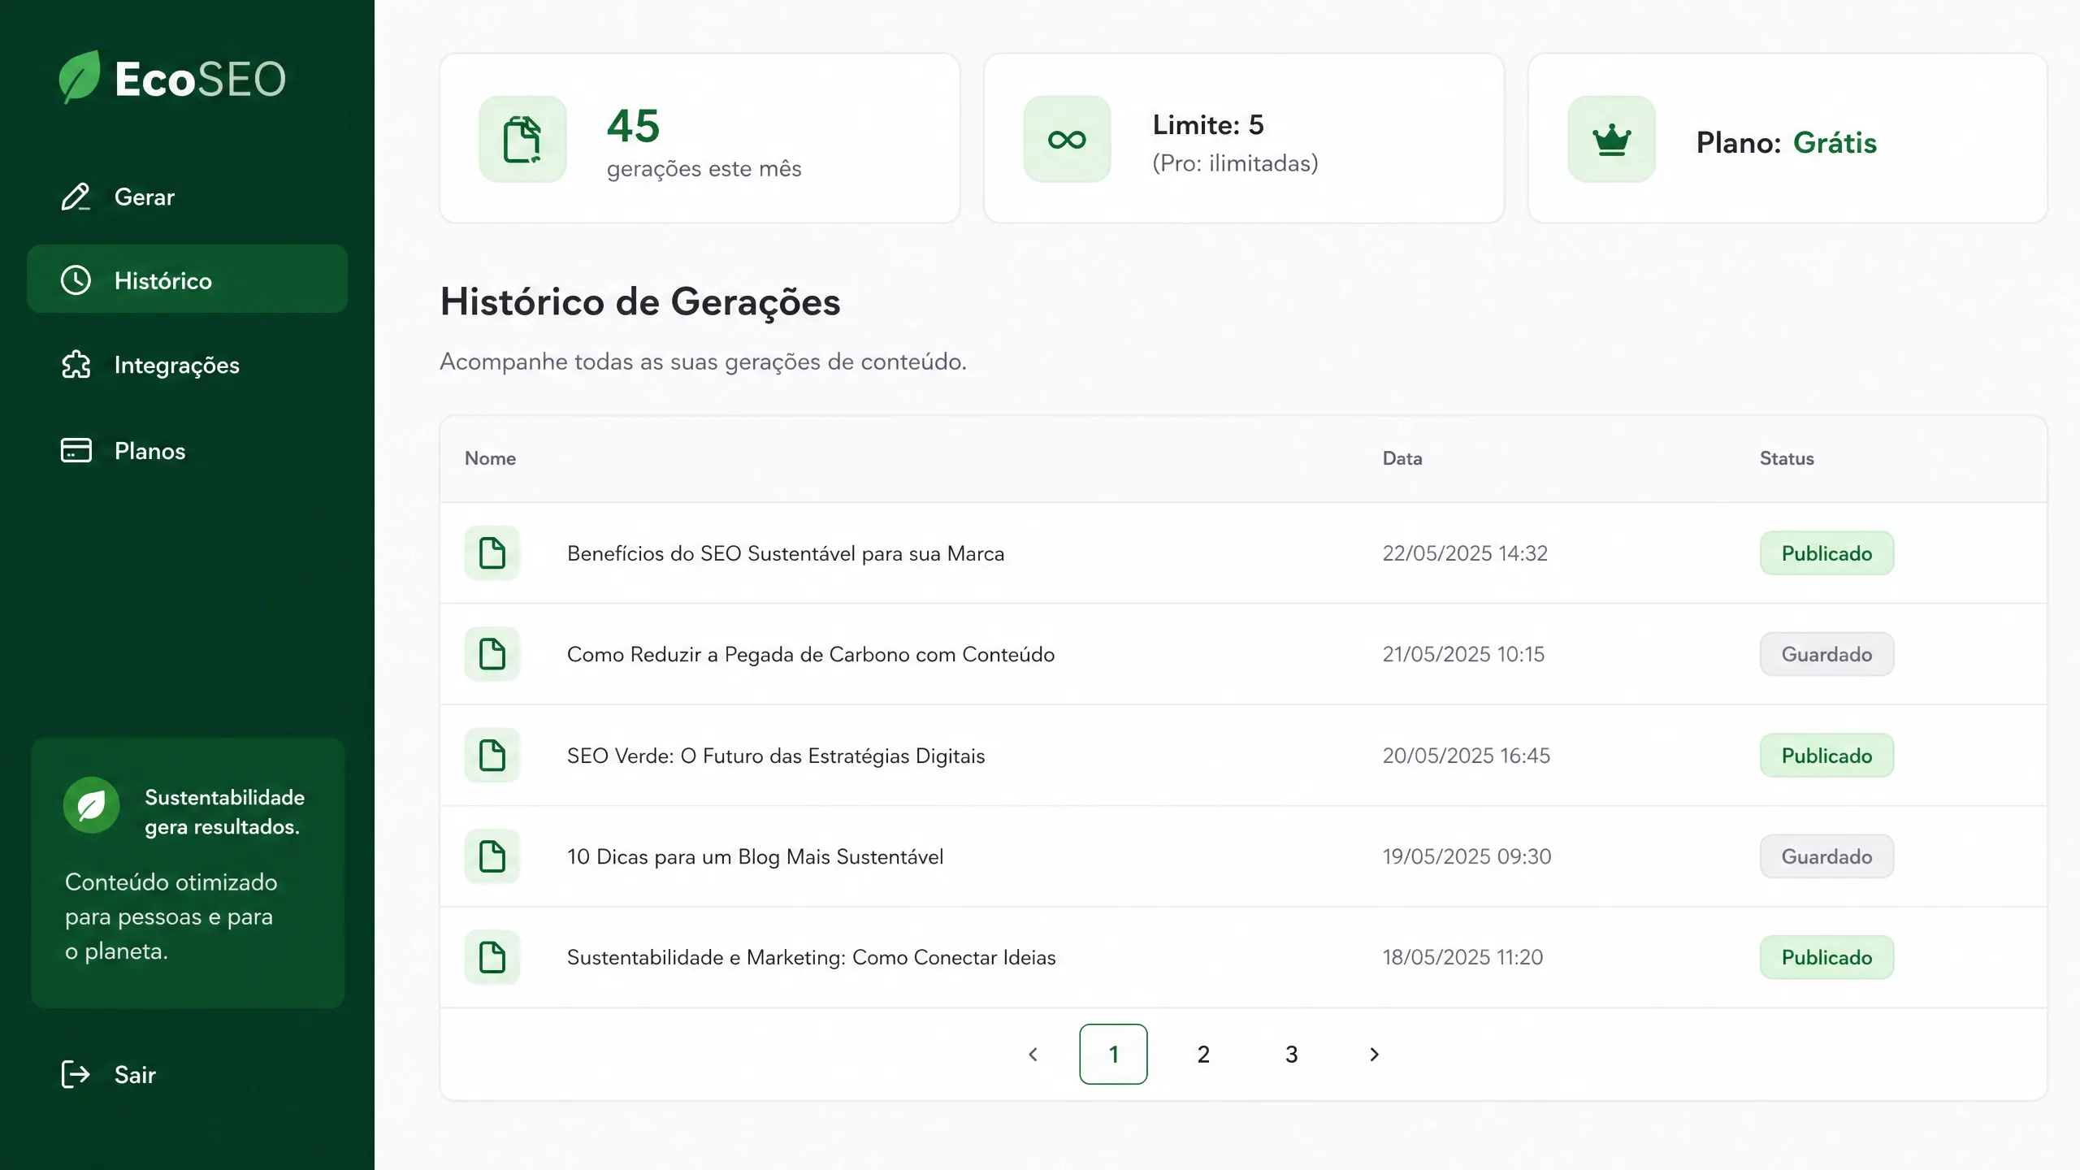The image size is (2080, 1170).
Task: Click Publicado badge for Benefícios do SEO row
Action: [1826, 553]
